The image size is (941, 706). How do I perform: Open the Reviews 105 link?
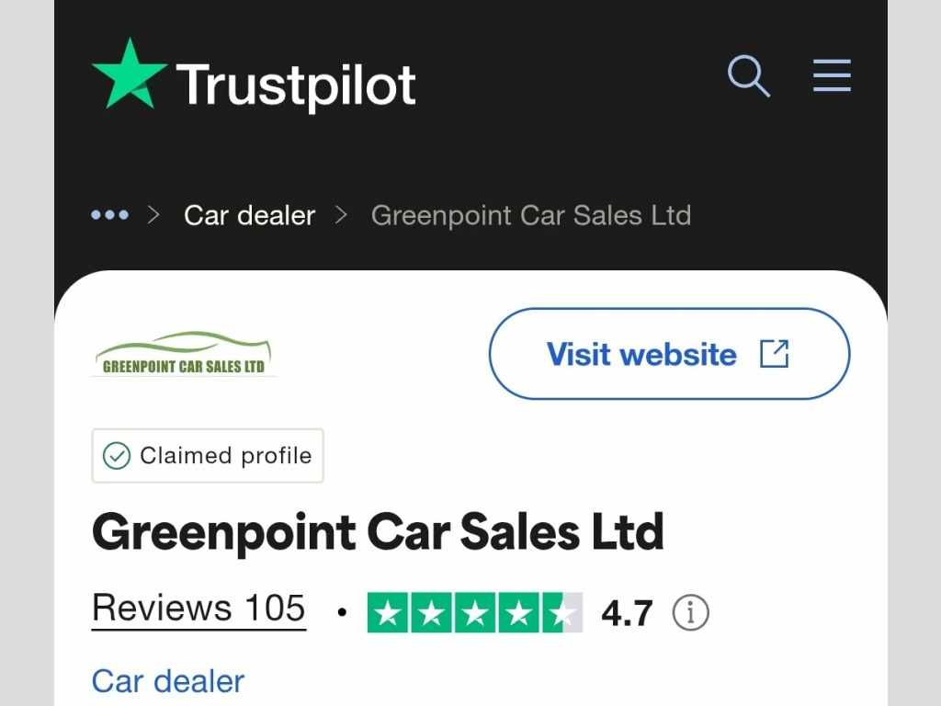tap(198, 609)
